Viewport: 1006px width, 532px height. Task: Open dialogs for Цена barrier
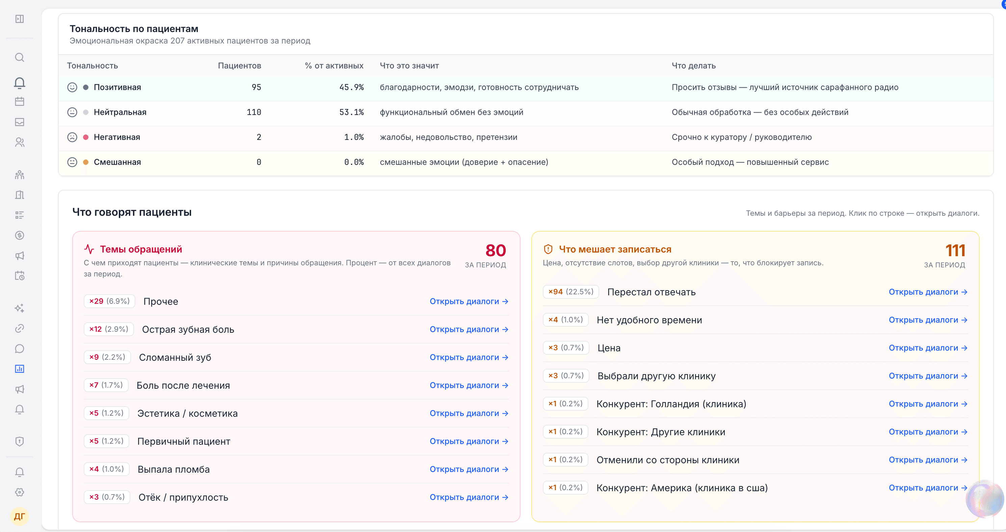(928, 348)
